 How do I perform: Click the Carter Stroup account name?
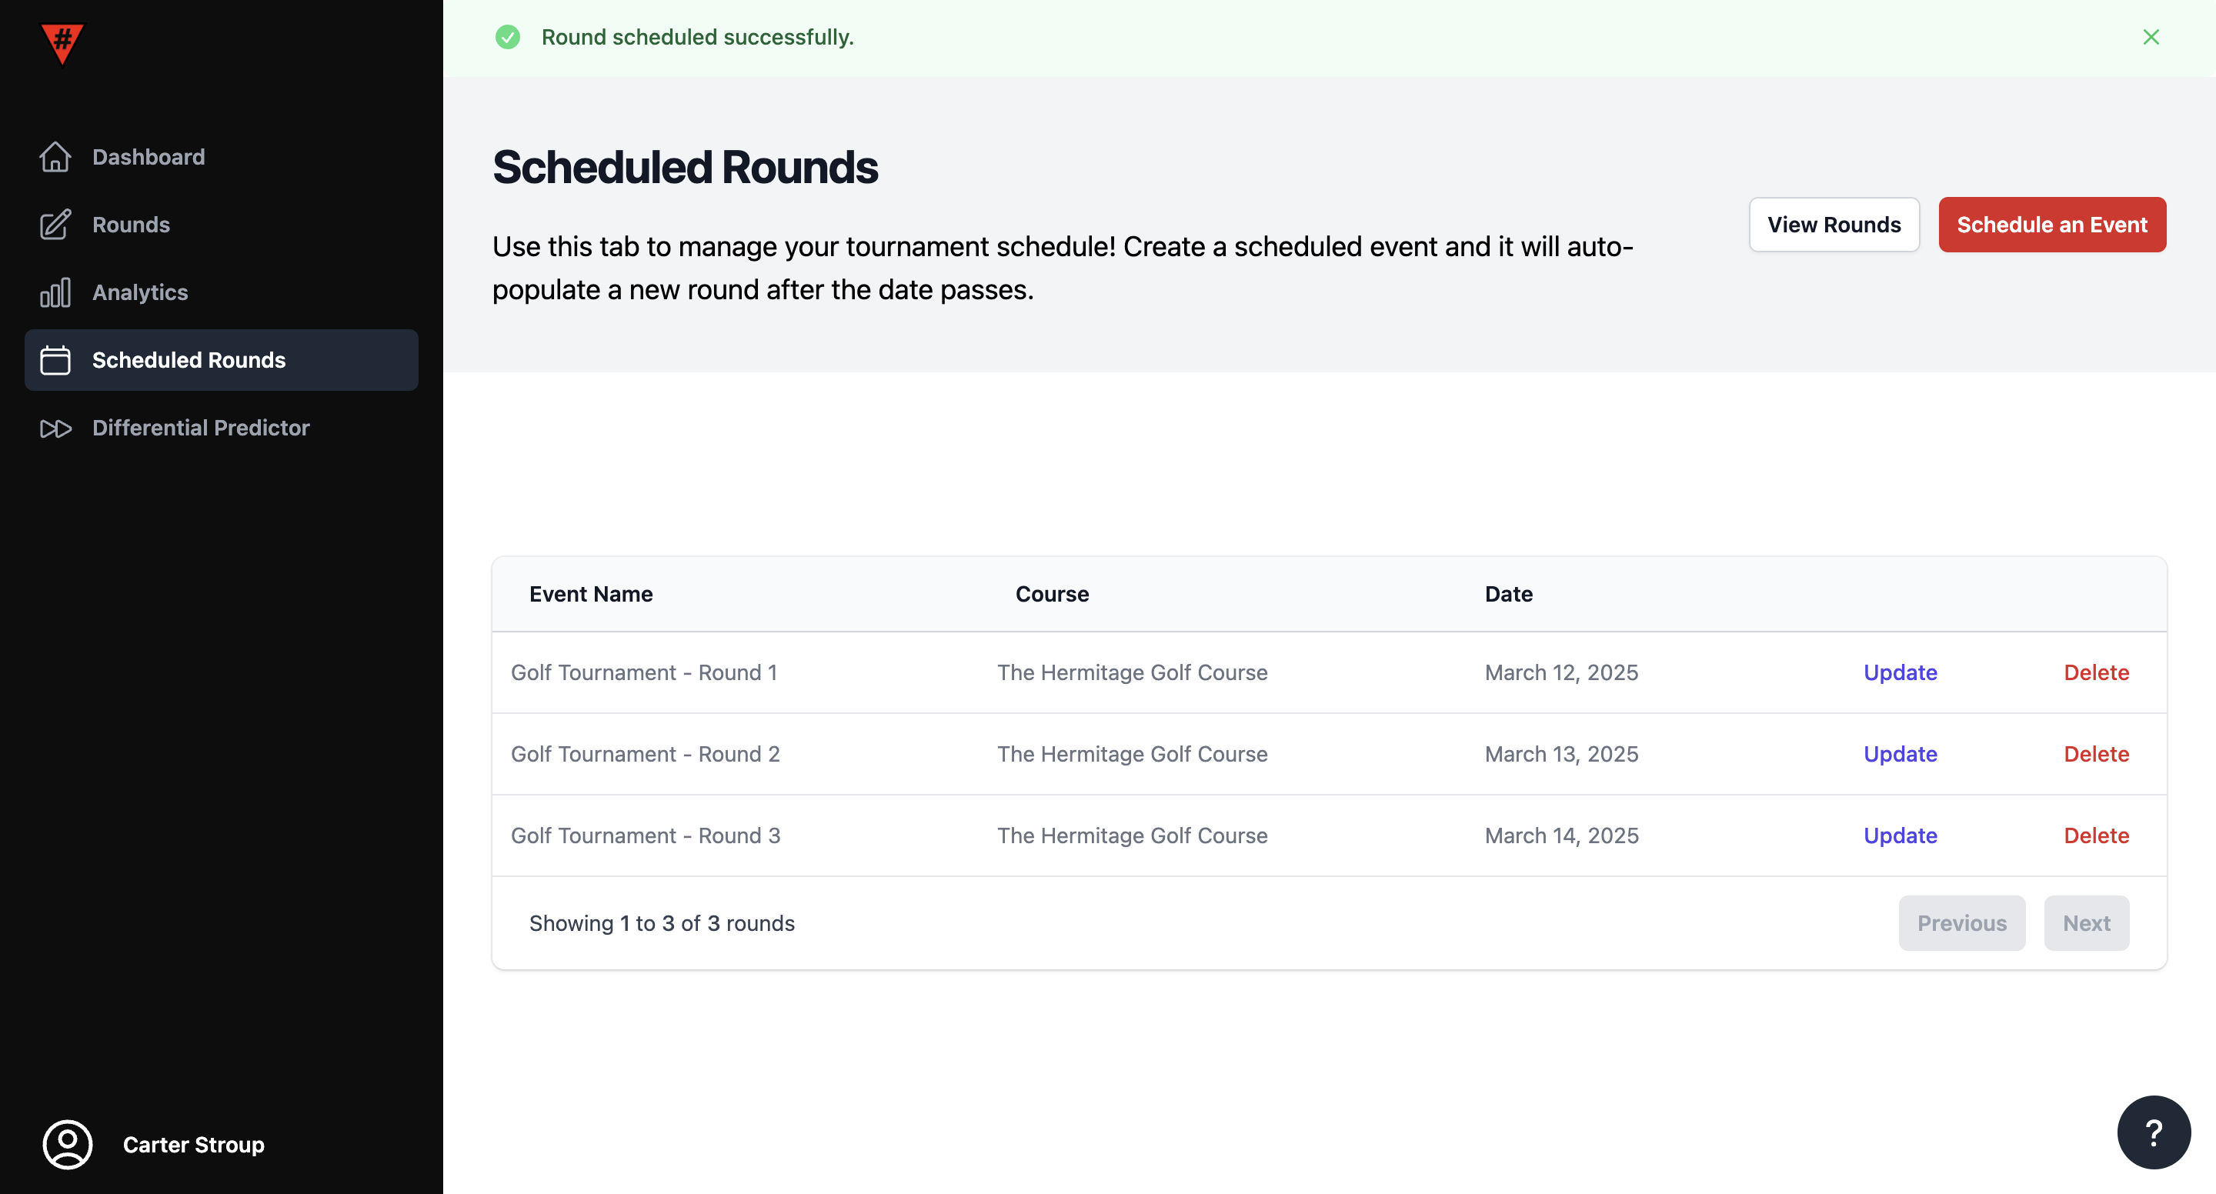[x=194, y=1144]
